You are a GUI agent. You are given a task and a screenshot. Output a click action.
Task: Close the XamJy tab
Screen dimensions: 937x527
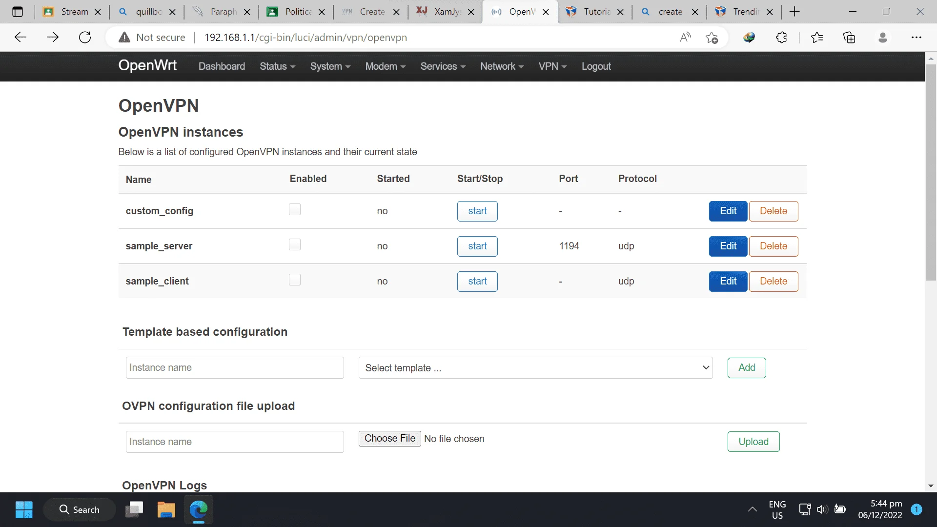[471, 12]
